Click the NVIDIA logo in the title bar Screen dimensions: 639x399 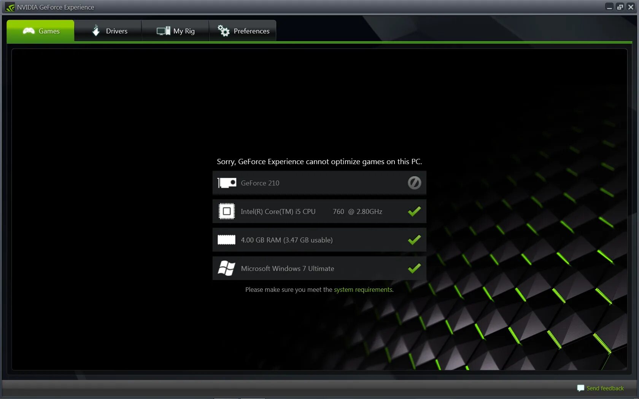[10, 7]
